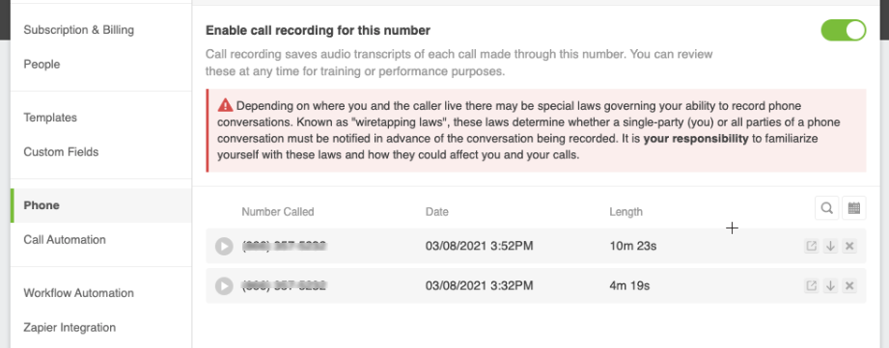Select Phone in sidebar
This screenshot has width=889, height=348.
tap(101, 205)
